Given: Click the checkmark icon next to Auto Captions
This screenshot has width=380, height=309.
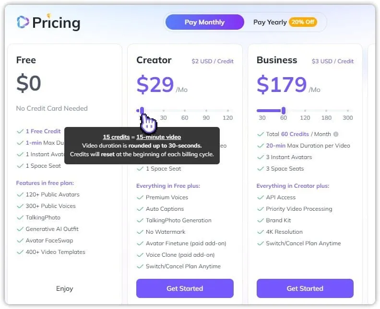Looking at the screenshot, I should pos(140,209).
